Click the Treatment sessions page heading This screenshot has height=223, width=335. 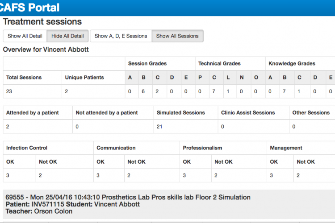tap(42, 22)
